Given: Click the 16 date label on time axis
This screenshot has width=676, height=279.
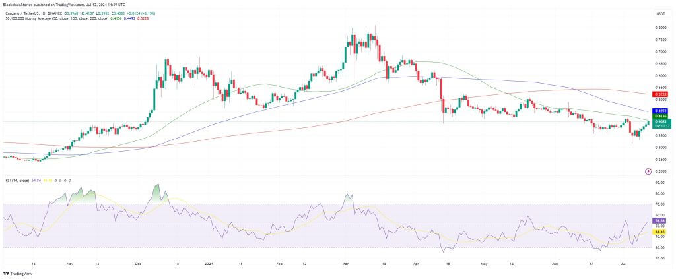Looking at the screenshot, I should coord(33,263).
